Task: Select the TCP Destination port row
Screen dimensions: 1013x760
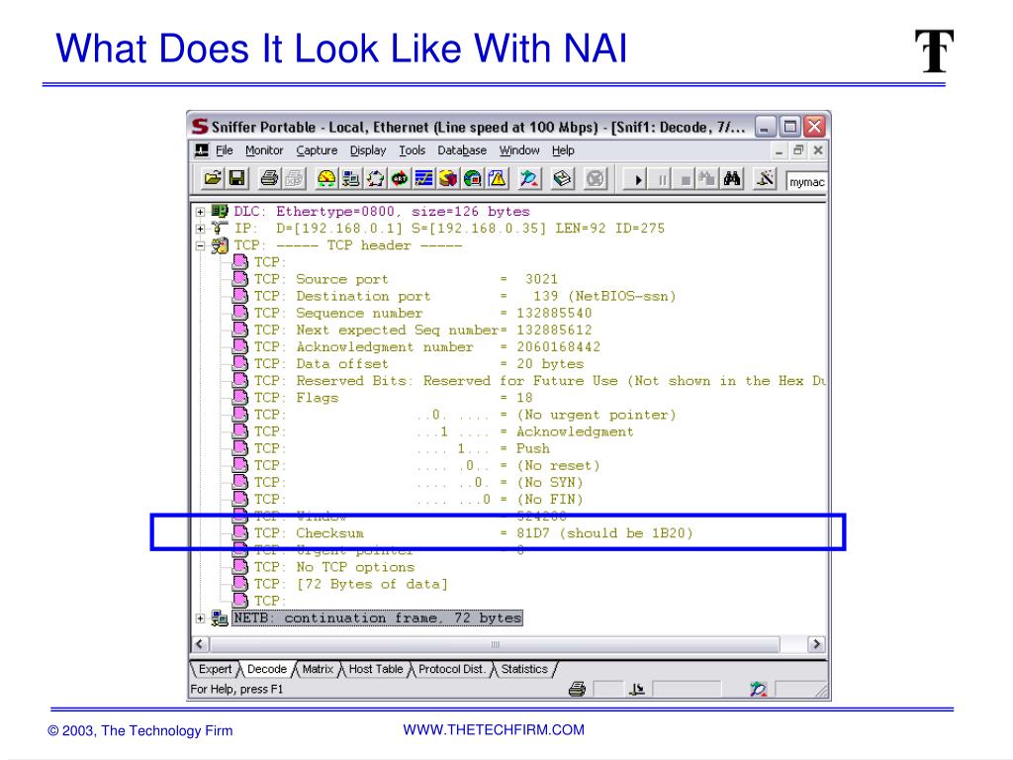Action: 454,296
